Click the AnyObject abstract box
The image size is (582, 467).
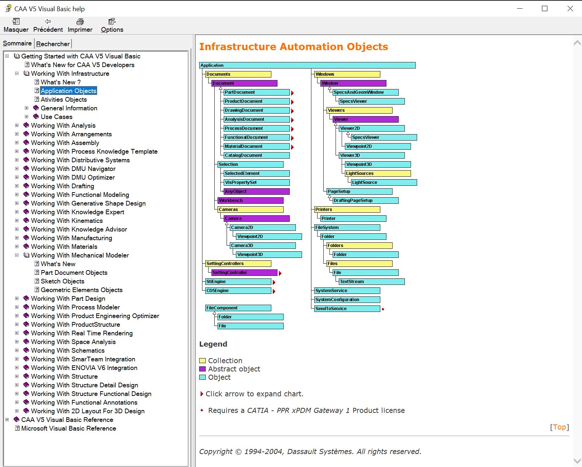pos(257,191)
